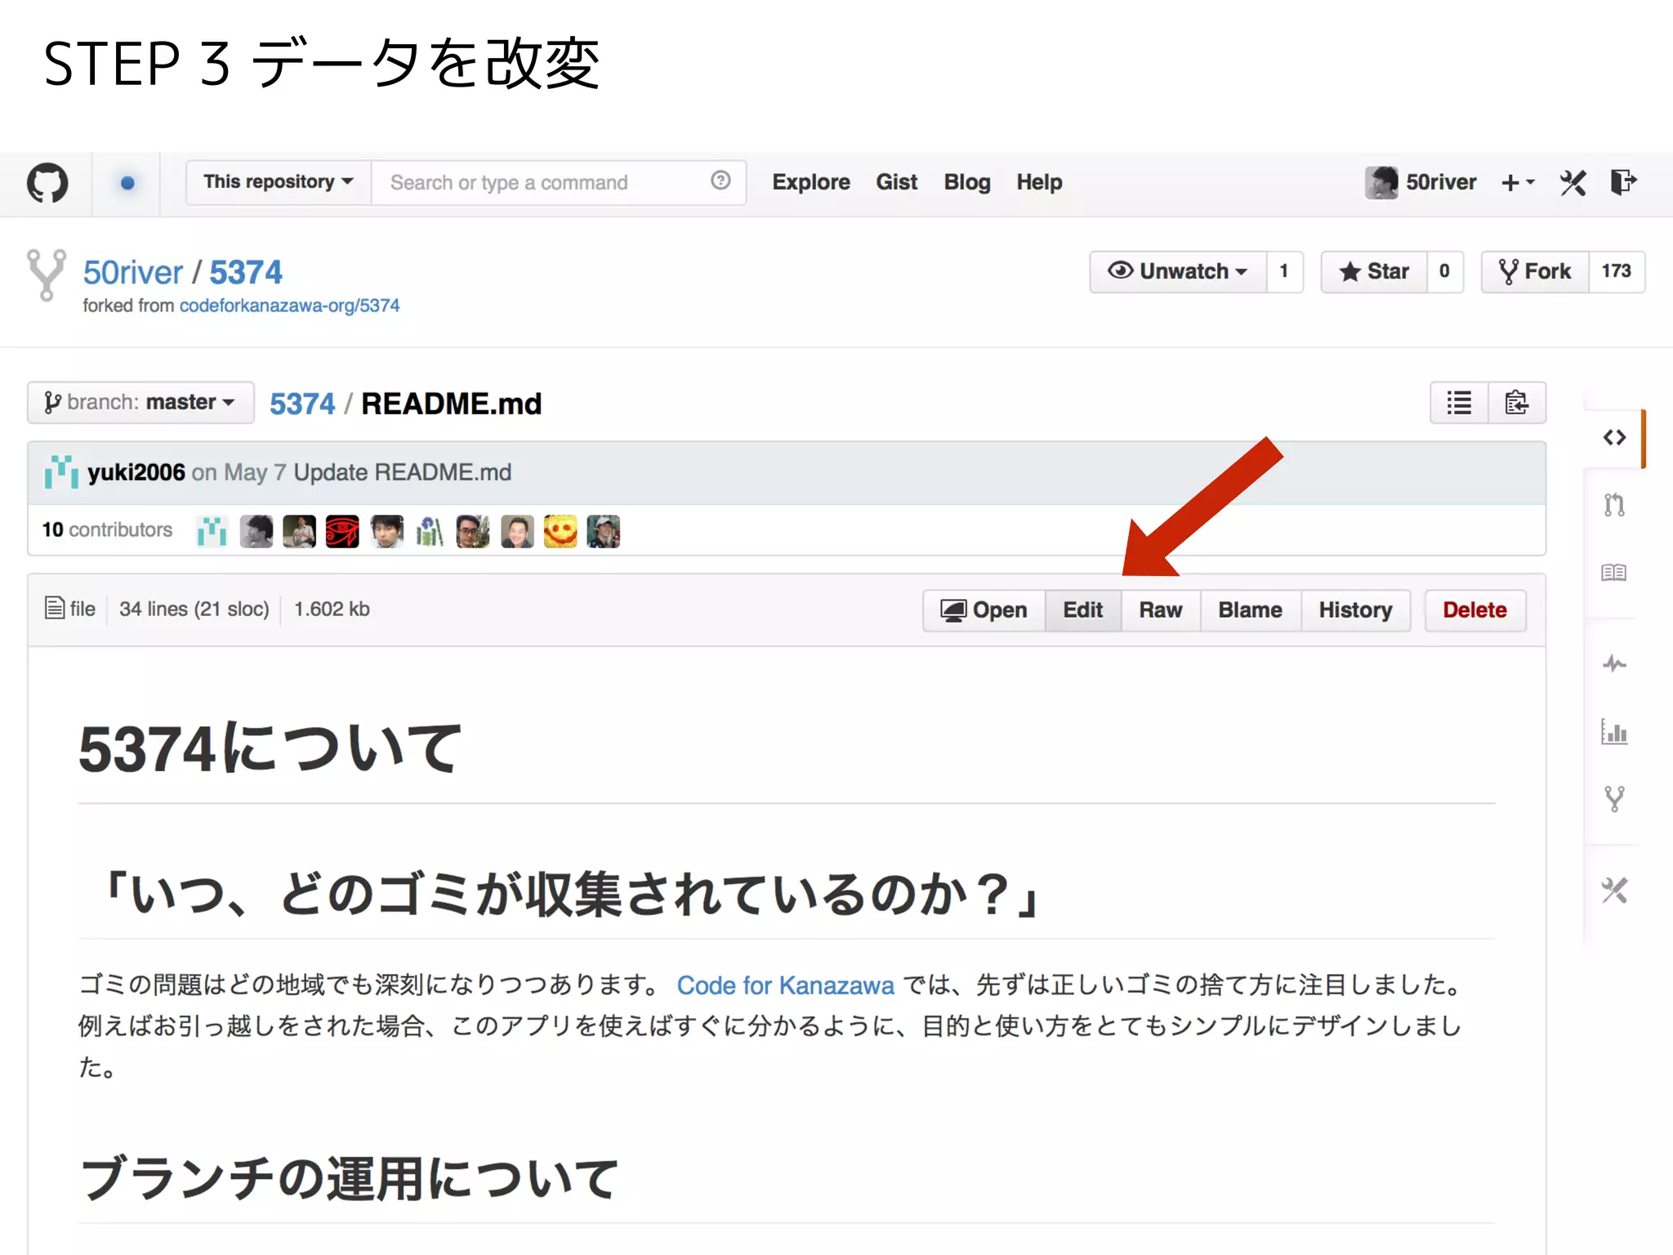
Task: Click the watcher count 1
Action: pos(1284,271)
